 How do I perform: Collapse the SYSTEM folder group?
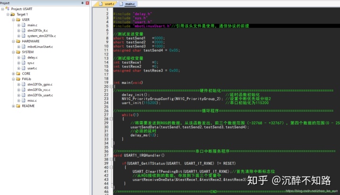(x=13, y=52)
